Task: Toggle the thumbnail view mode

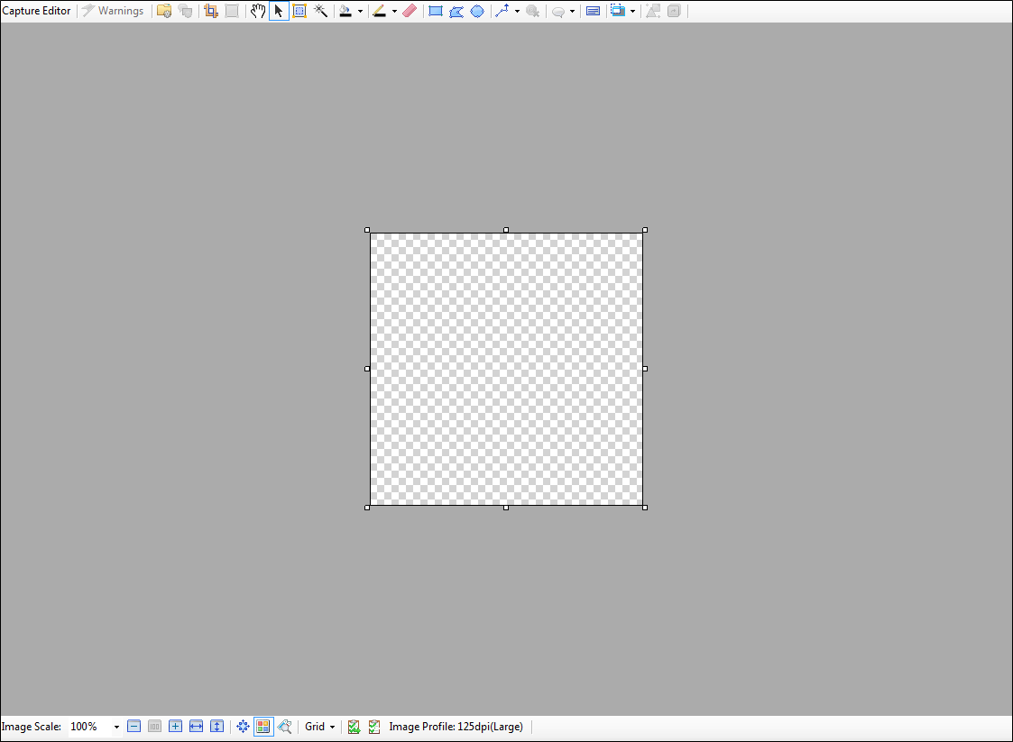Action: click(x=262, y=726)
